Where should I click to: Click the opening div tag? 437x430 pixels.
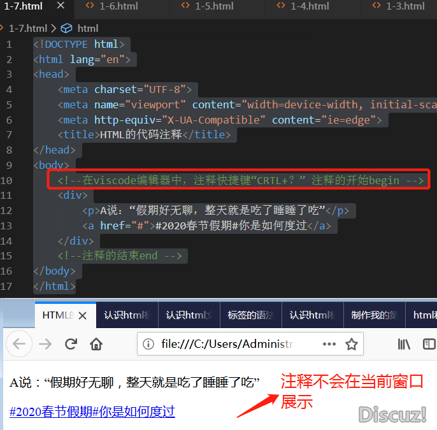click(73, 195)
